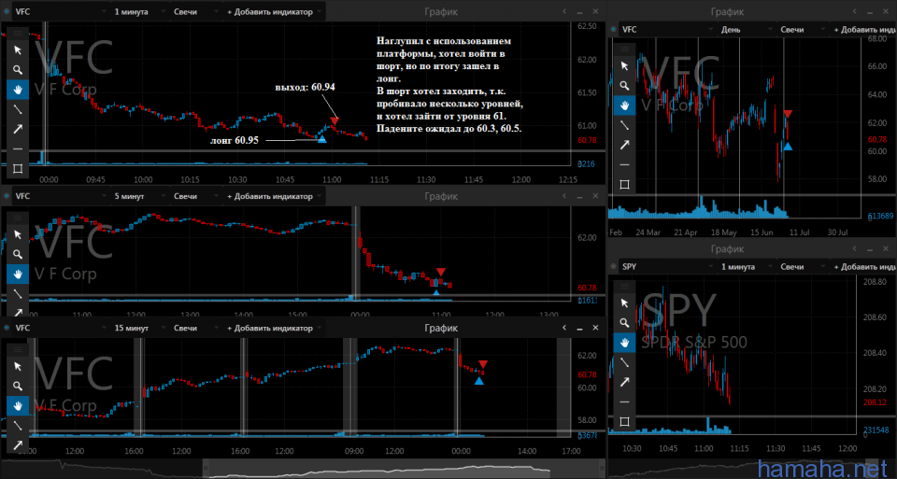Open the VFC ticker dropdown in the daily chart
Image resolution: width=897 pixels, height=479 pixels.
[x=666, y=29]
